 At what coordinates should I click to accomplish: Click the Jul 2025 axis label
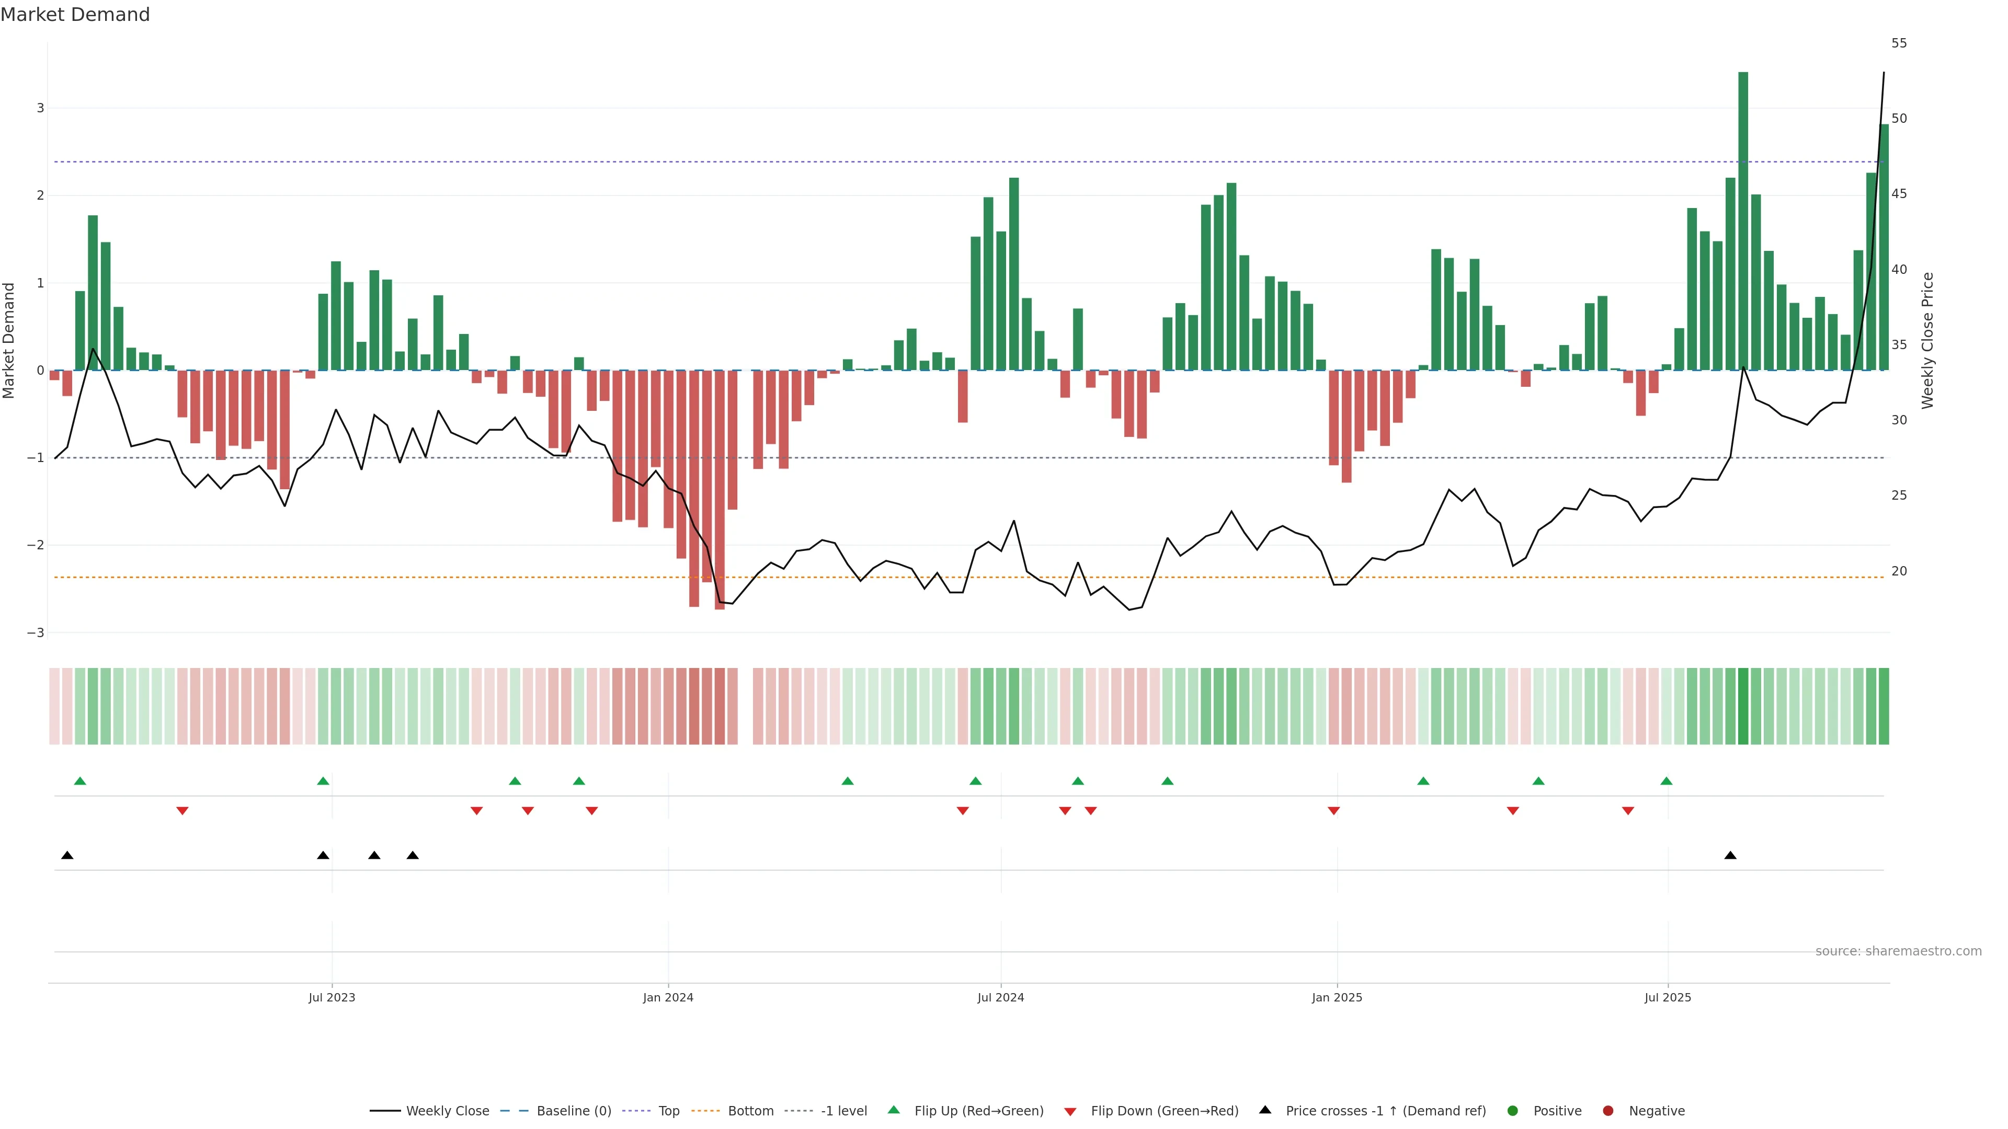[x=1668, y=997]
